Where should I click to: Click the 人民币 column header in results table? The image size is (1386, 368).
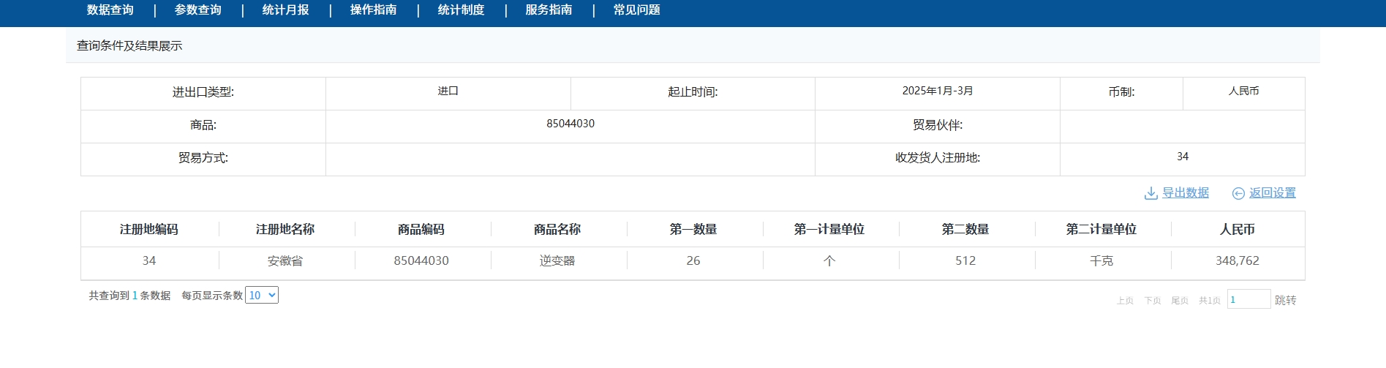(x=1238, y=229)
